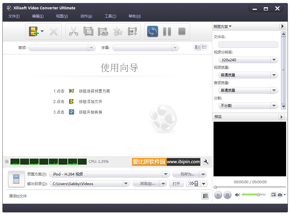Take a snapshot with camera icon
Screen dimensions: 290x216
point(280,194)
